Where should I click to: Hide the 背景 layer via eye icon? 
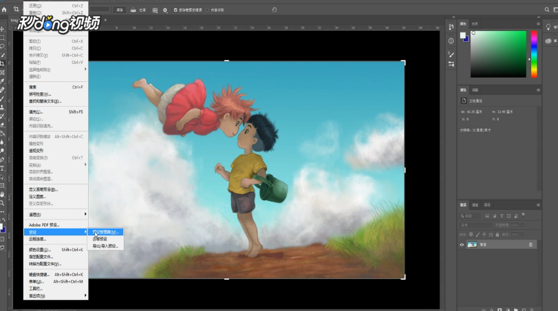click(x=462, y=244)
